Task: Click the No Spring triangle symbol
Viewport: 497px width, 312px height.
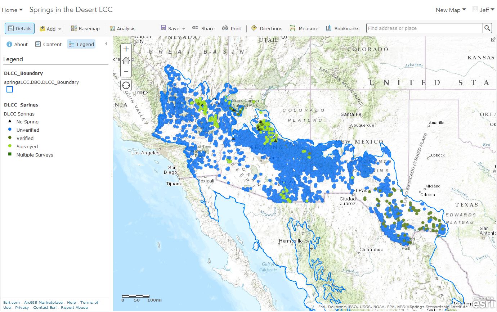Action: [x=10, y=122]
